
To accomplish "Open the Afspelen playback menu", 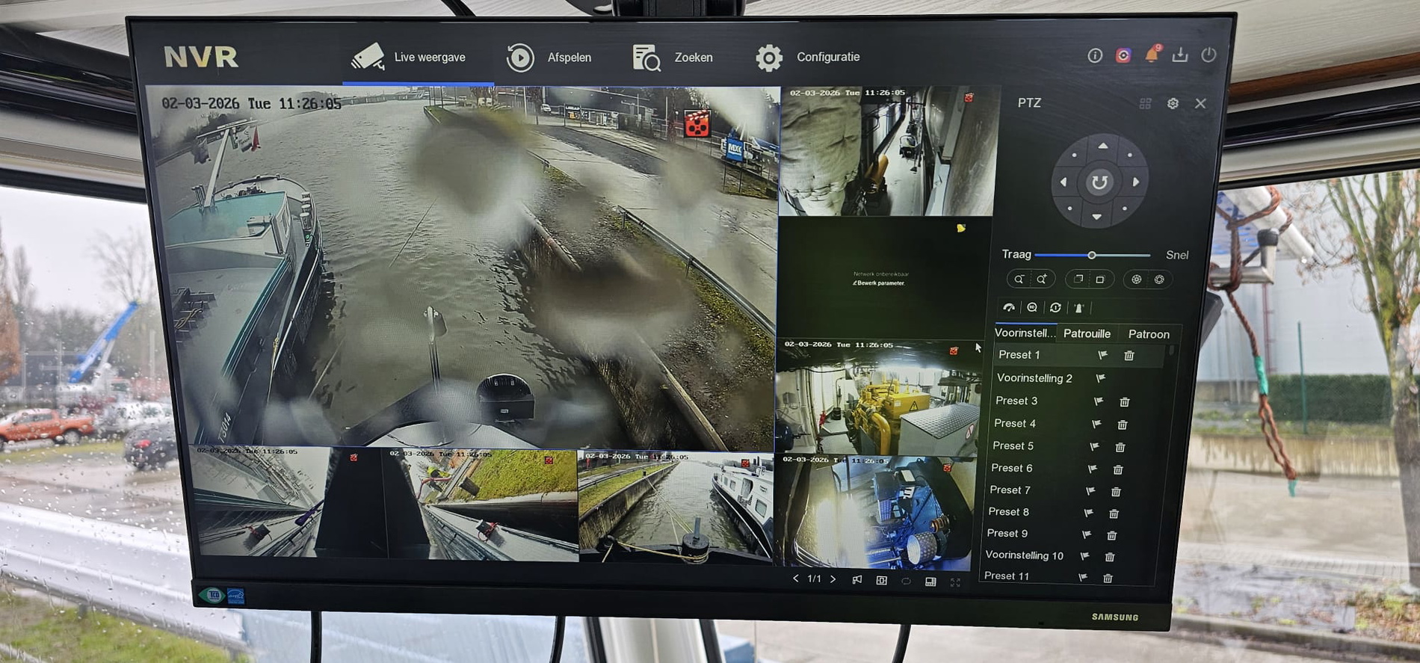I will tap(549, 58).
